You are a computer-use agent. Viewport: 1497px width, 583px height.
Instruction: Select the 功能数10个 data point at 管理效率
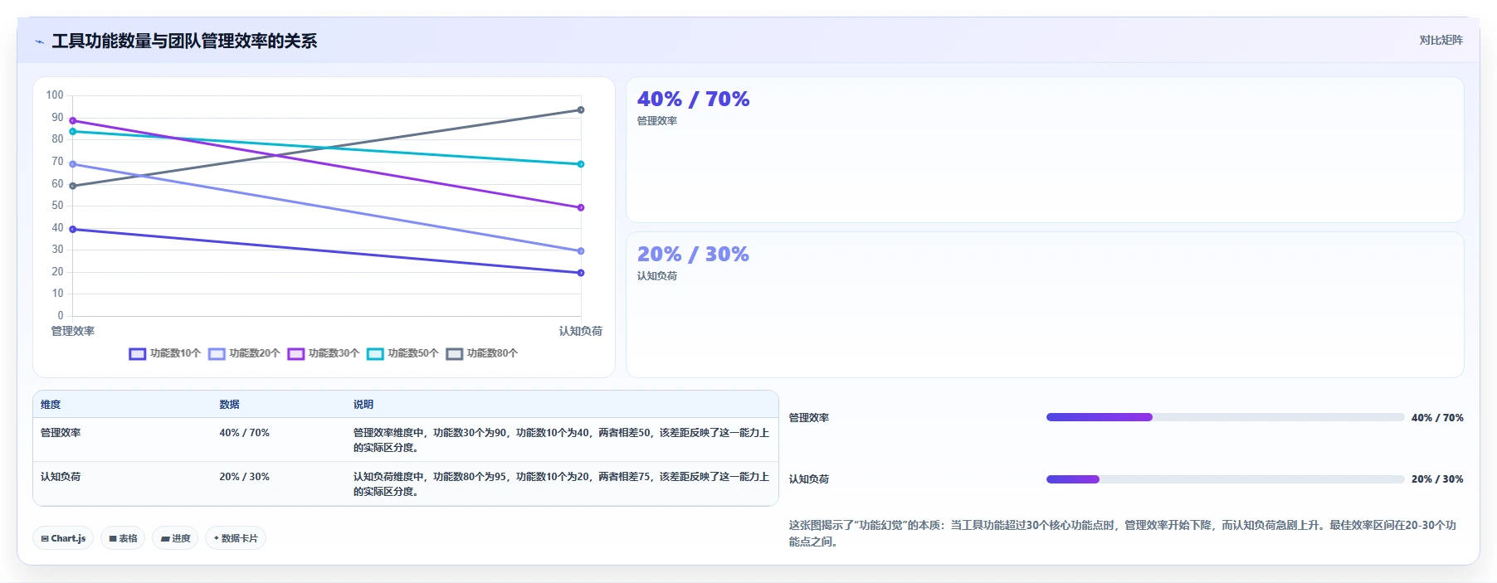pos(73,229)
